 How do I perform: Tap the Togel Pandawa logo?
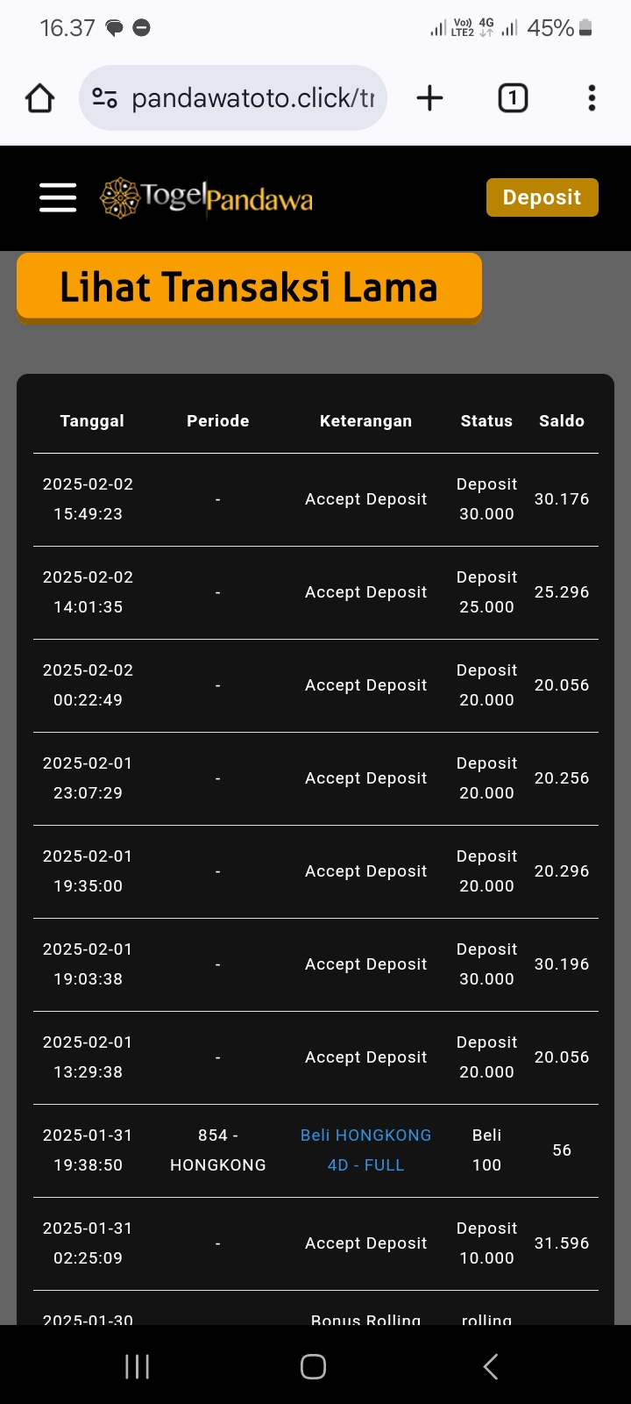pyautogui.click(x=207, y=197)
